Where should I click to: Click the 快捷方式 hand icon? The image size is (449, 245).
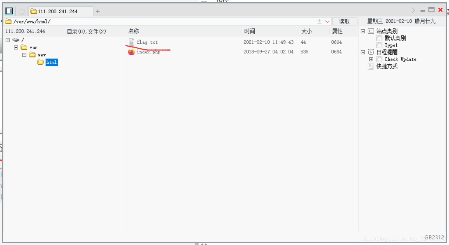coord(371,66)
